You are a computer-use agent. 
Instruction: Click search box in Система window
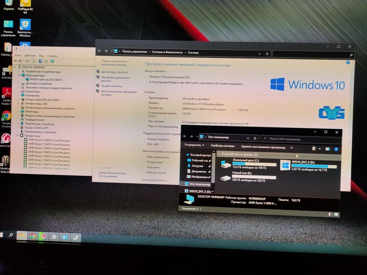pyautogui.click(x=313, y=54)
